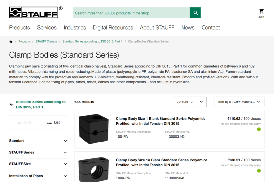Switch to List view
The image size is (274, 182).
click(x=53, y=122)
